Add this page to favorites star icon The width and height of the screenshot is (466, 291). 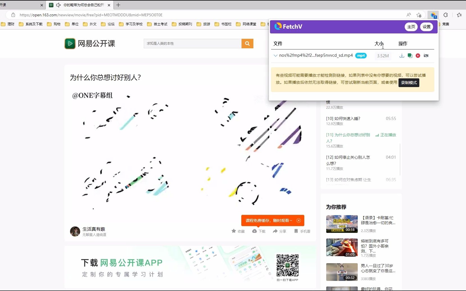click(419, 15)
